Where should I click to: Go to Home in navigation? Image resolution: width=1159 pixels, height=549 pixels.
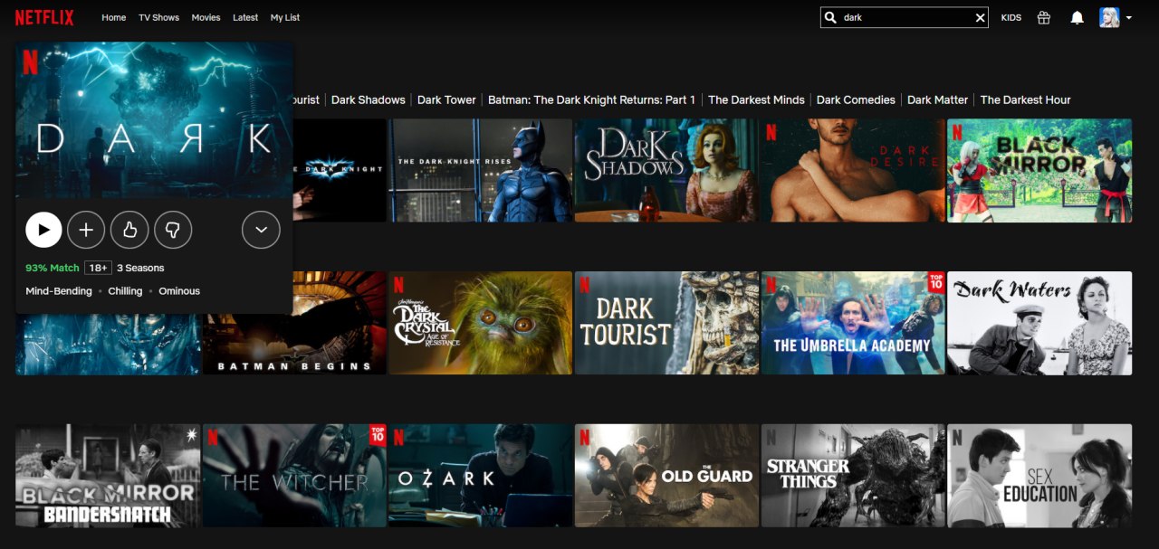(114, 17)
